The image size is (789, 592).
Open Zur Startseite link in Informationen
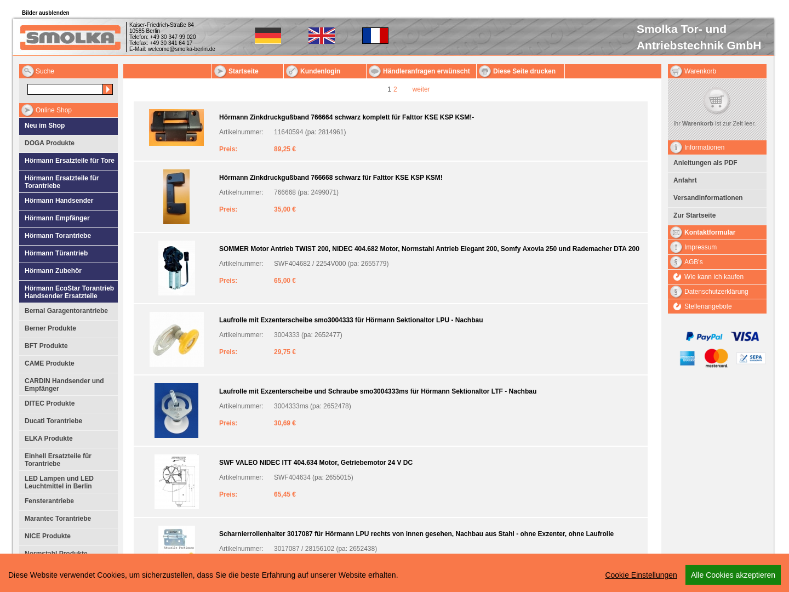717,216
